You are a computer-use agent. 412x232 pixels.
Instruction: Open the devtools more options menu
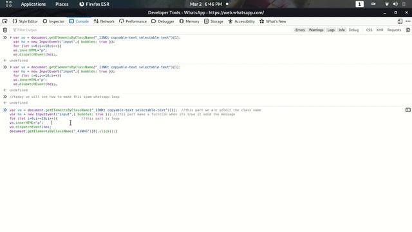tap(407, 21)
